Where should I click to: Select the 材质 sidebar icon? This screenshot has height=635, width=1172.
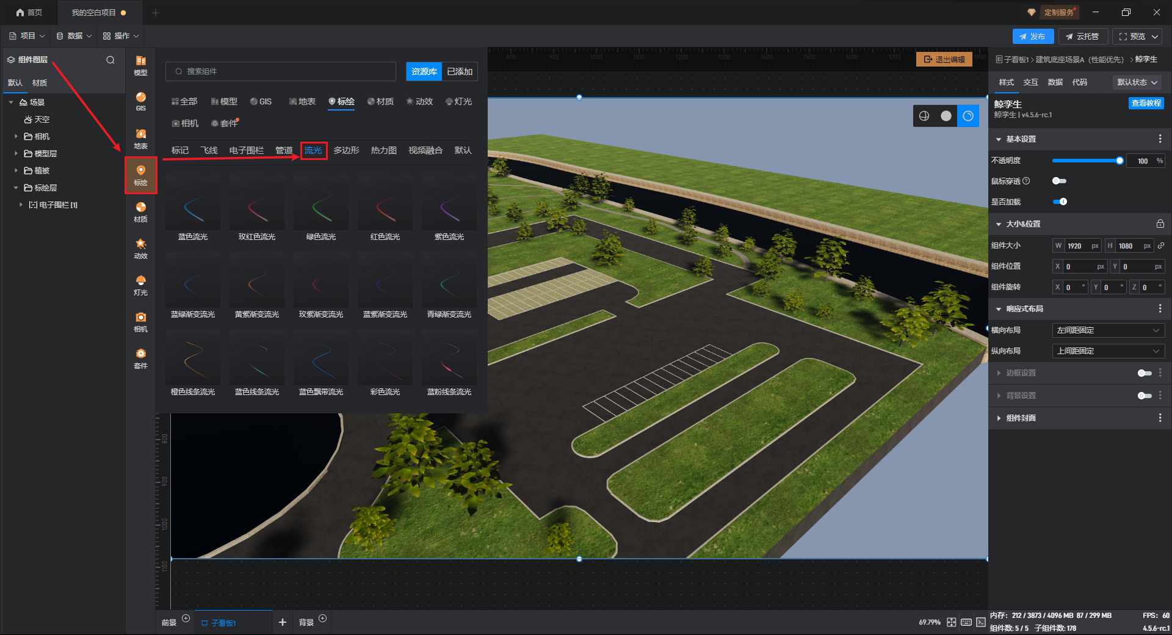click(140, 212)
